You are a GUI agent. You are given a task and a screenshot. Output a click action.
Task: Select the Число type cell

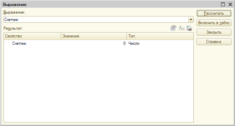point(160,43)
